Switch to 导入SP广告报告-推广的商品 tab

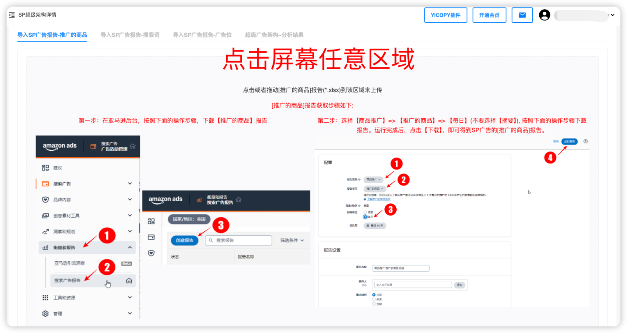pyautogui.click(x=52, y=35)
